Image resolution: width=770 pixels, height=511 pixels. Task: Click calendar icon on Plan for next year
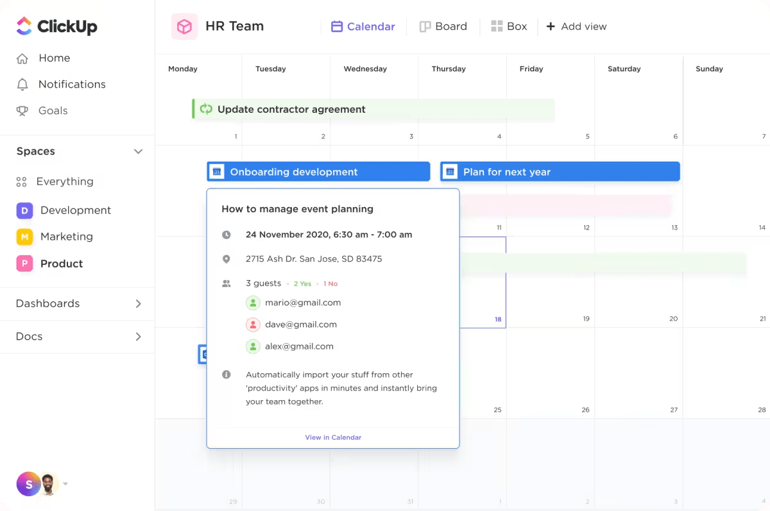450,172
